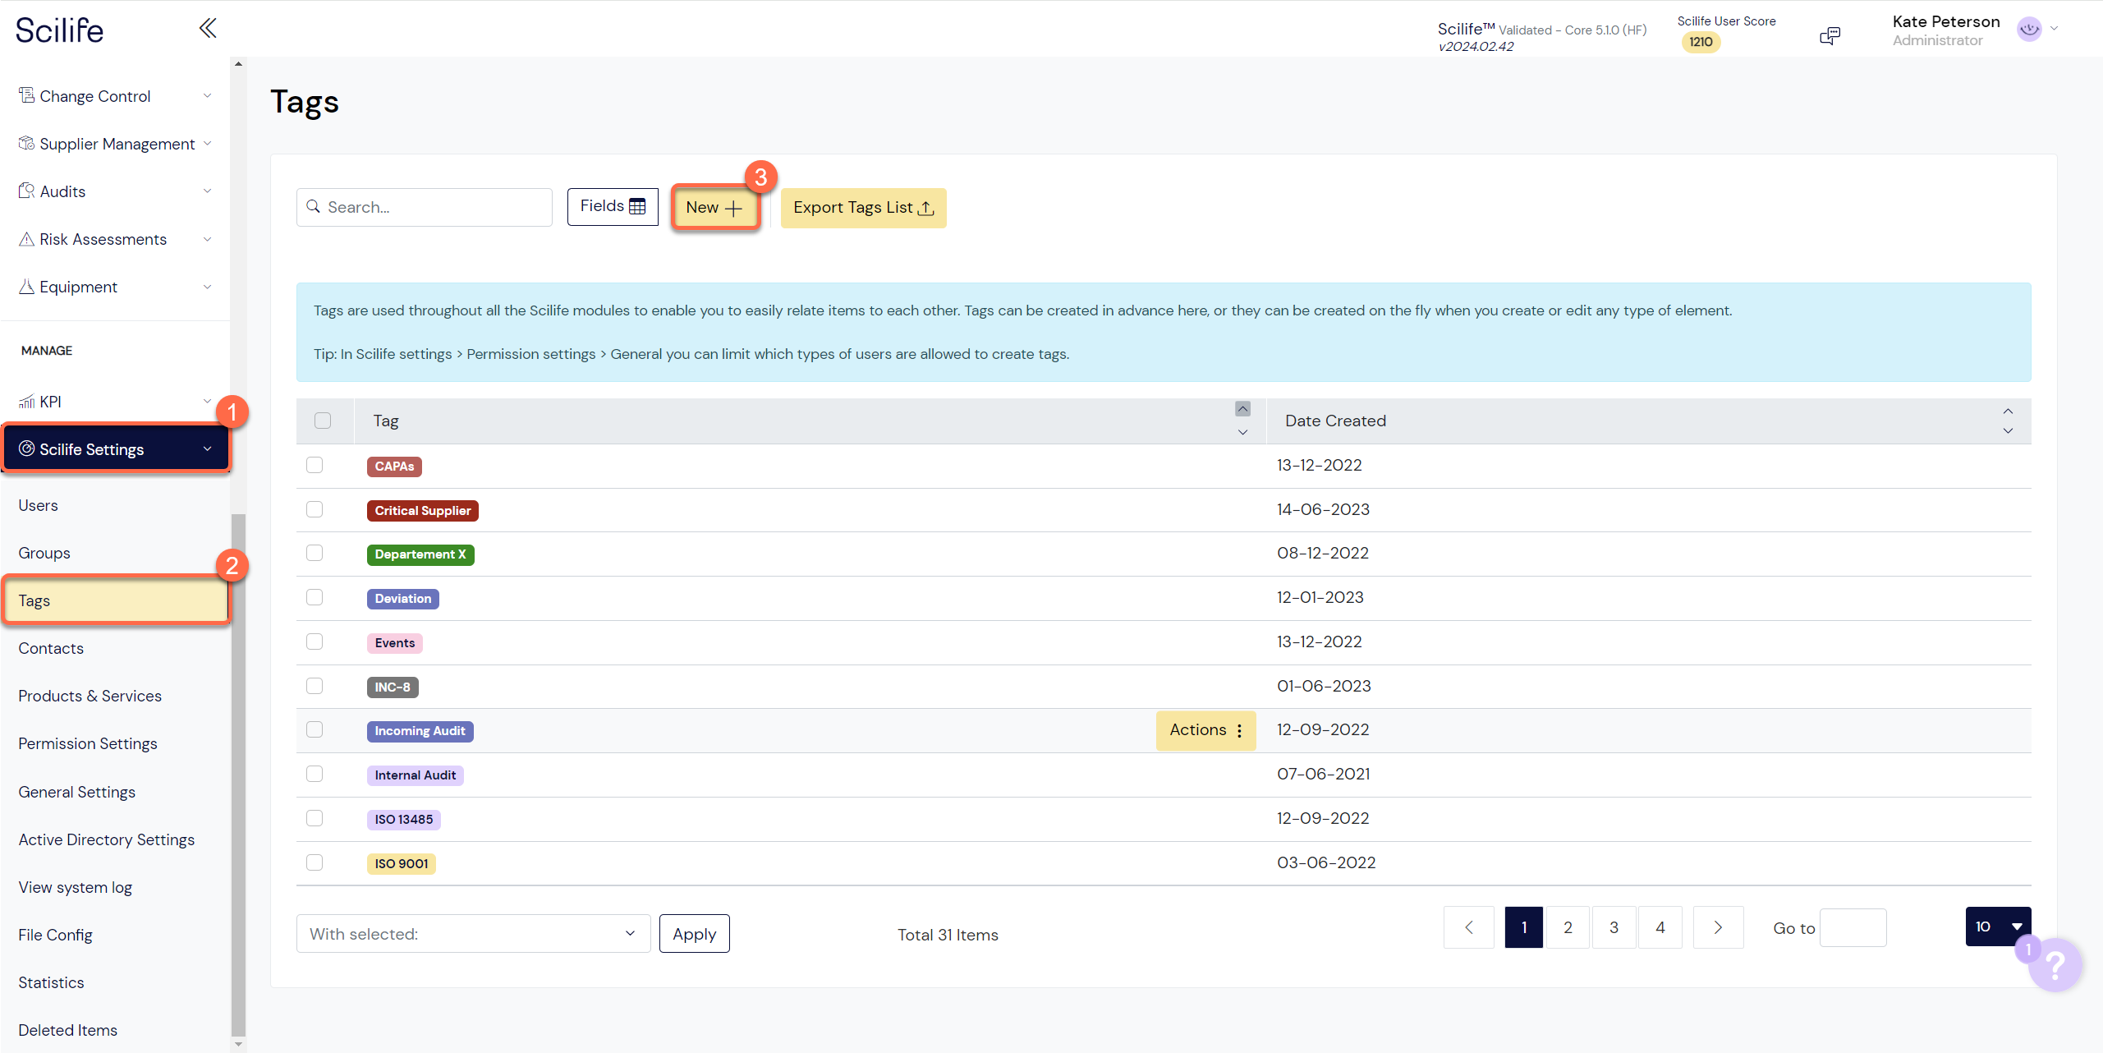This screenshot has width=2103, height=1053.
Task: Open the help question mark bubble
Action: point(2055,966)
